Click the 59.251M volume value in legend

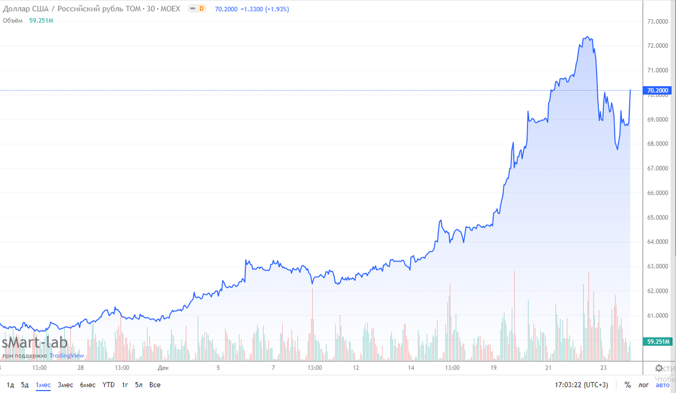pyautogui.click(x=41, y=21)
